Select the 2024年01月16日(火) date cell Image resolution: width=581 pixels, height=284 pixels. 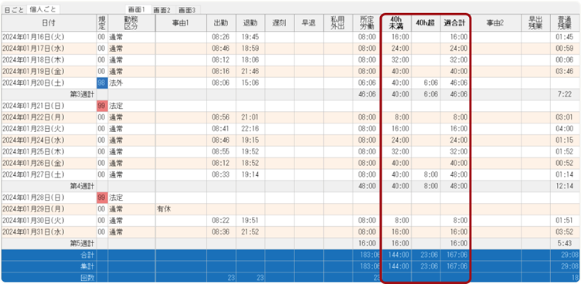[49, 37]
